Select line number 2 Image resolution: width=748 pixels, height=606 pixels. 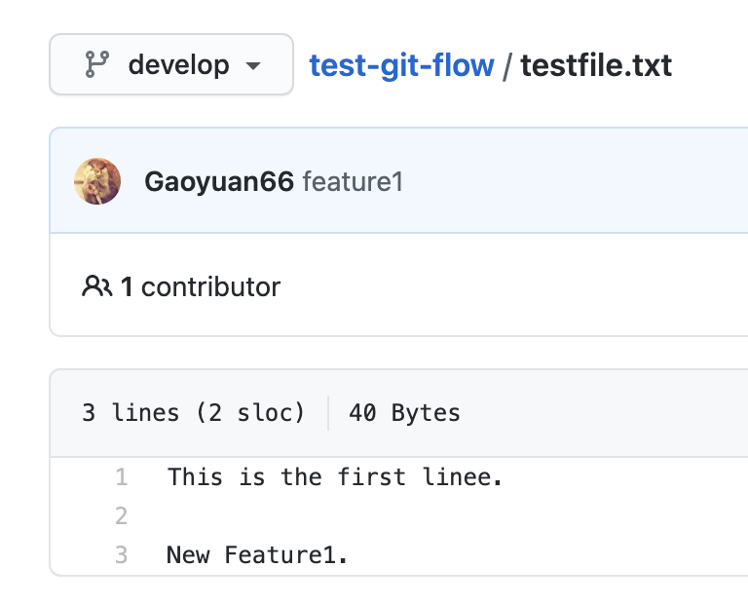click(122, 516)
